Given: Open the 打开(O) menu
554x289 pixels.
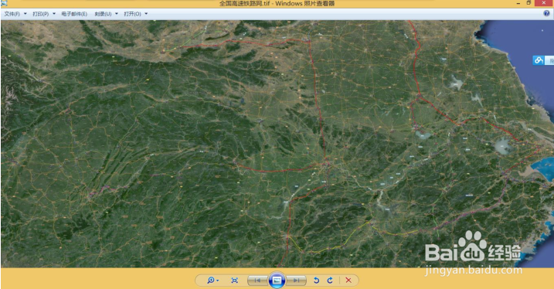Looking at the screenshot, I should click(x=132, y=14).
